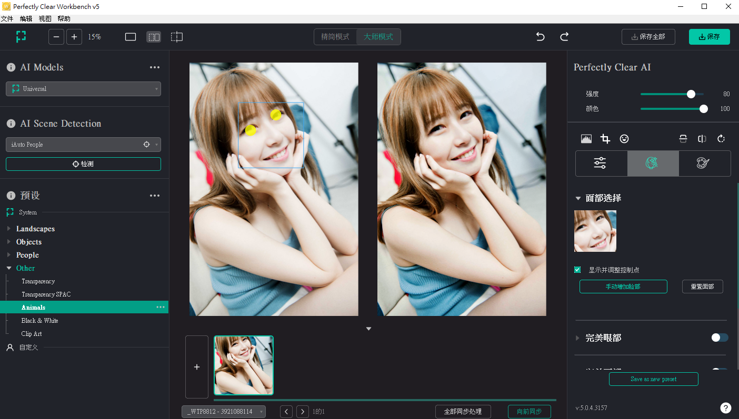Expand the Objects preset group

[8, 242]
